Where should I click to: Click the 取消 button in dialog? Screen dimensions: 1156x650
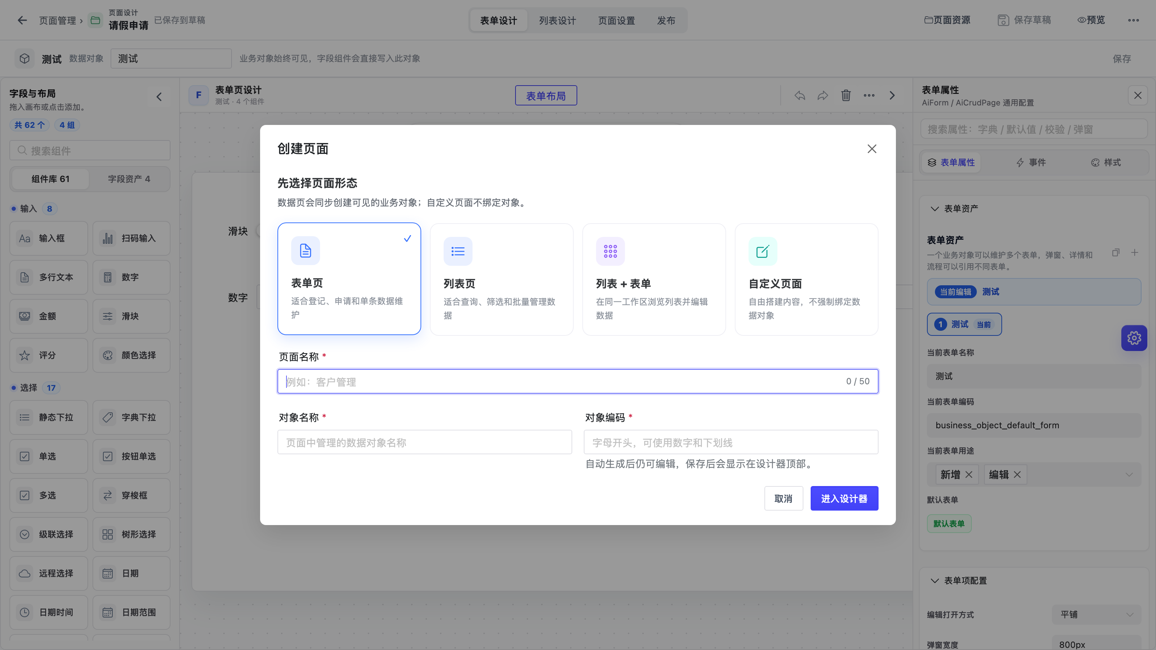click(x=784, y=498)
